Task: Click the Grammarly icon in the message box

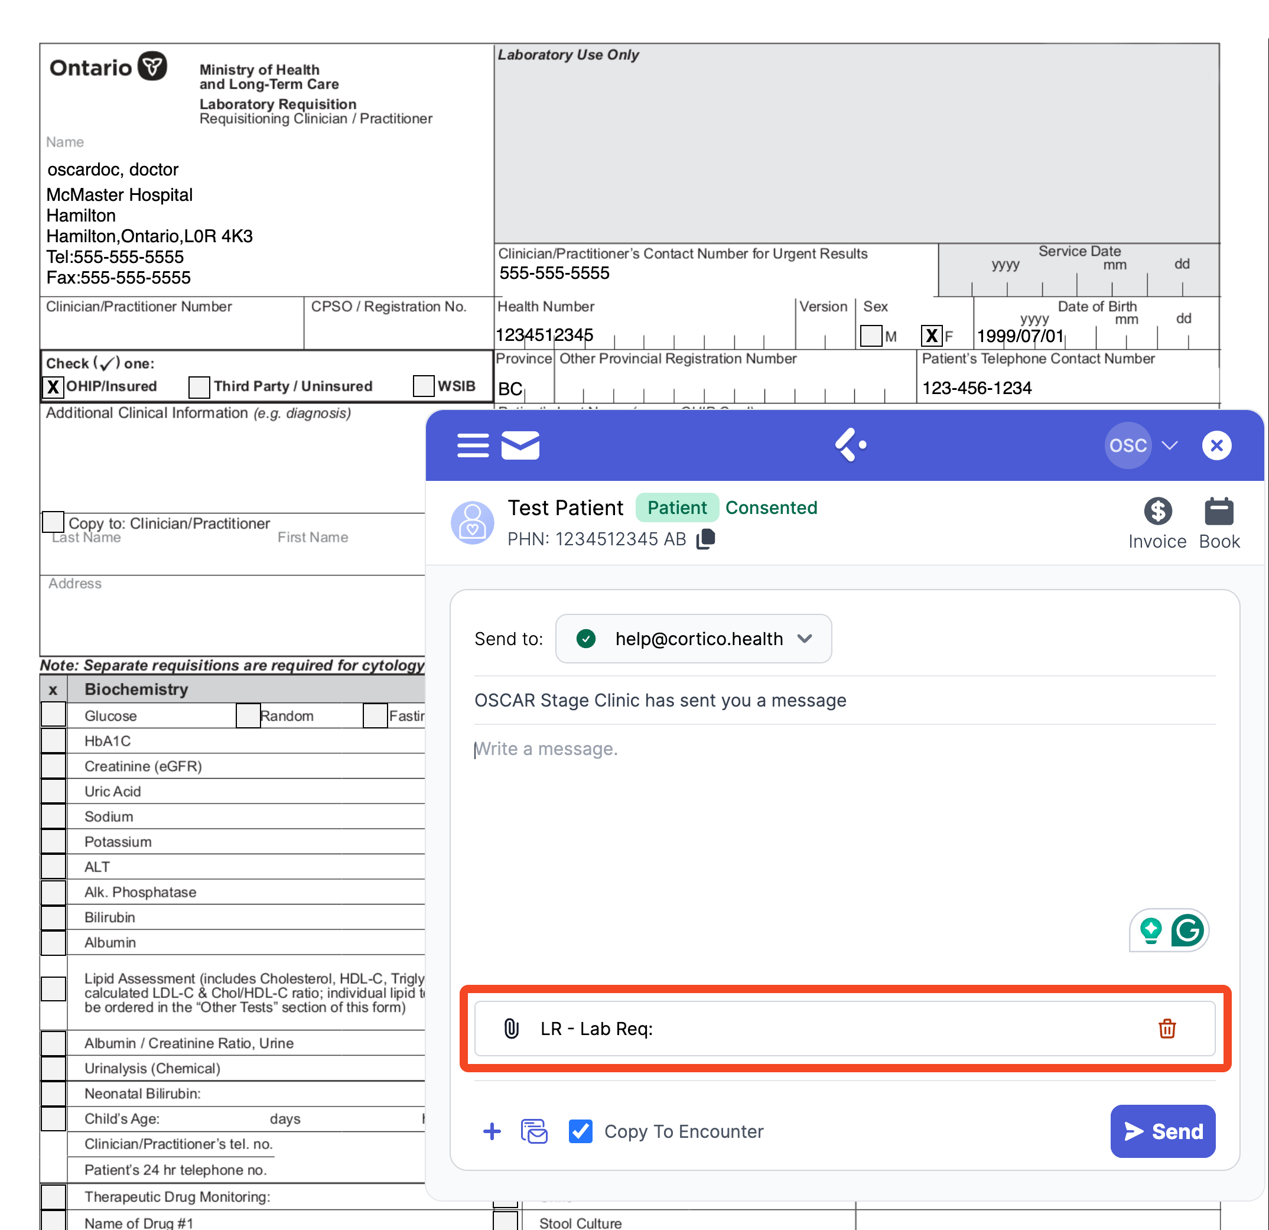Action: [1187, 931]
